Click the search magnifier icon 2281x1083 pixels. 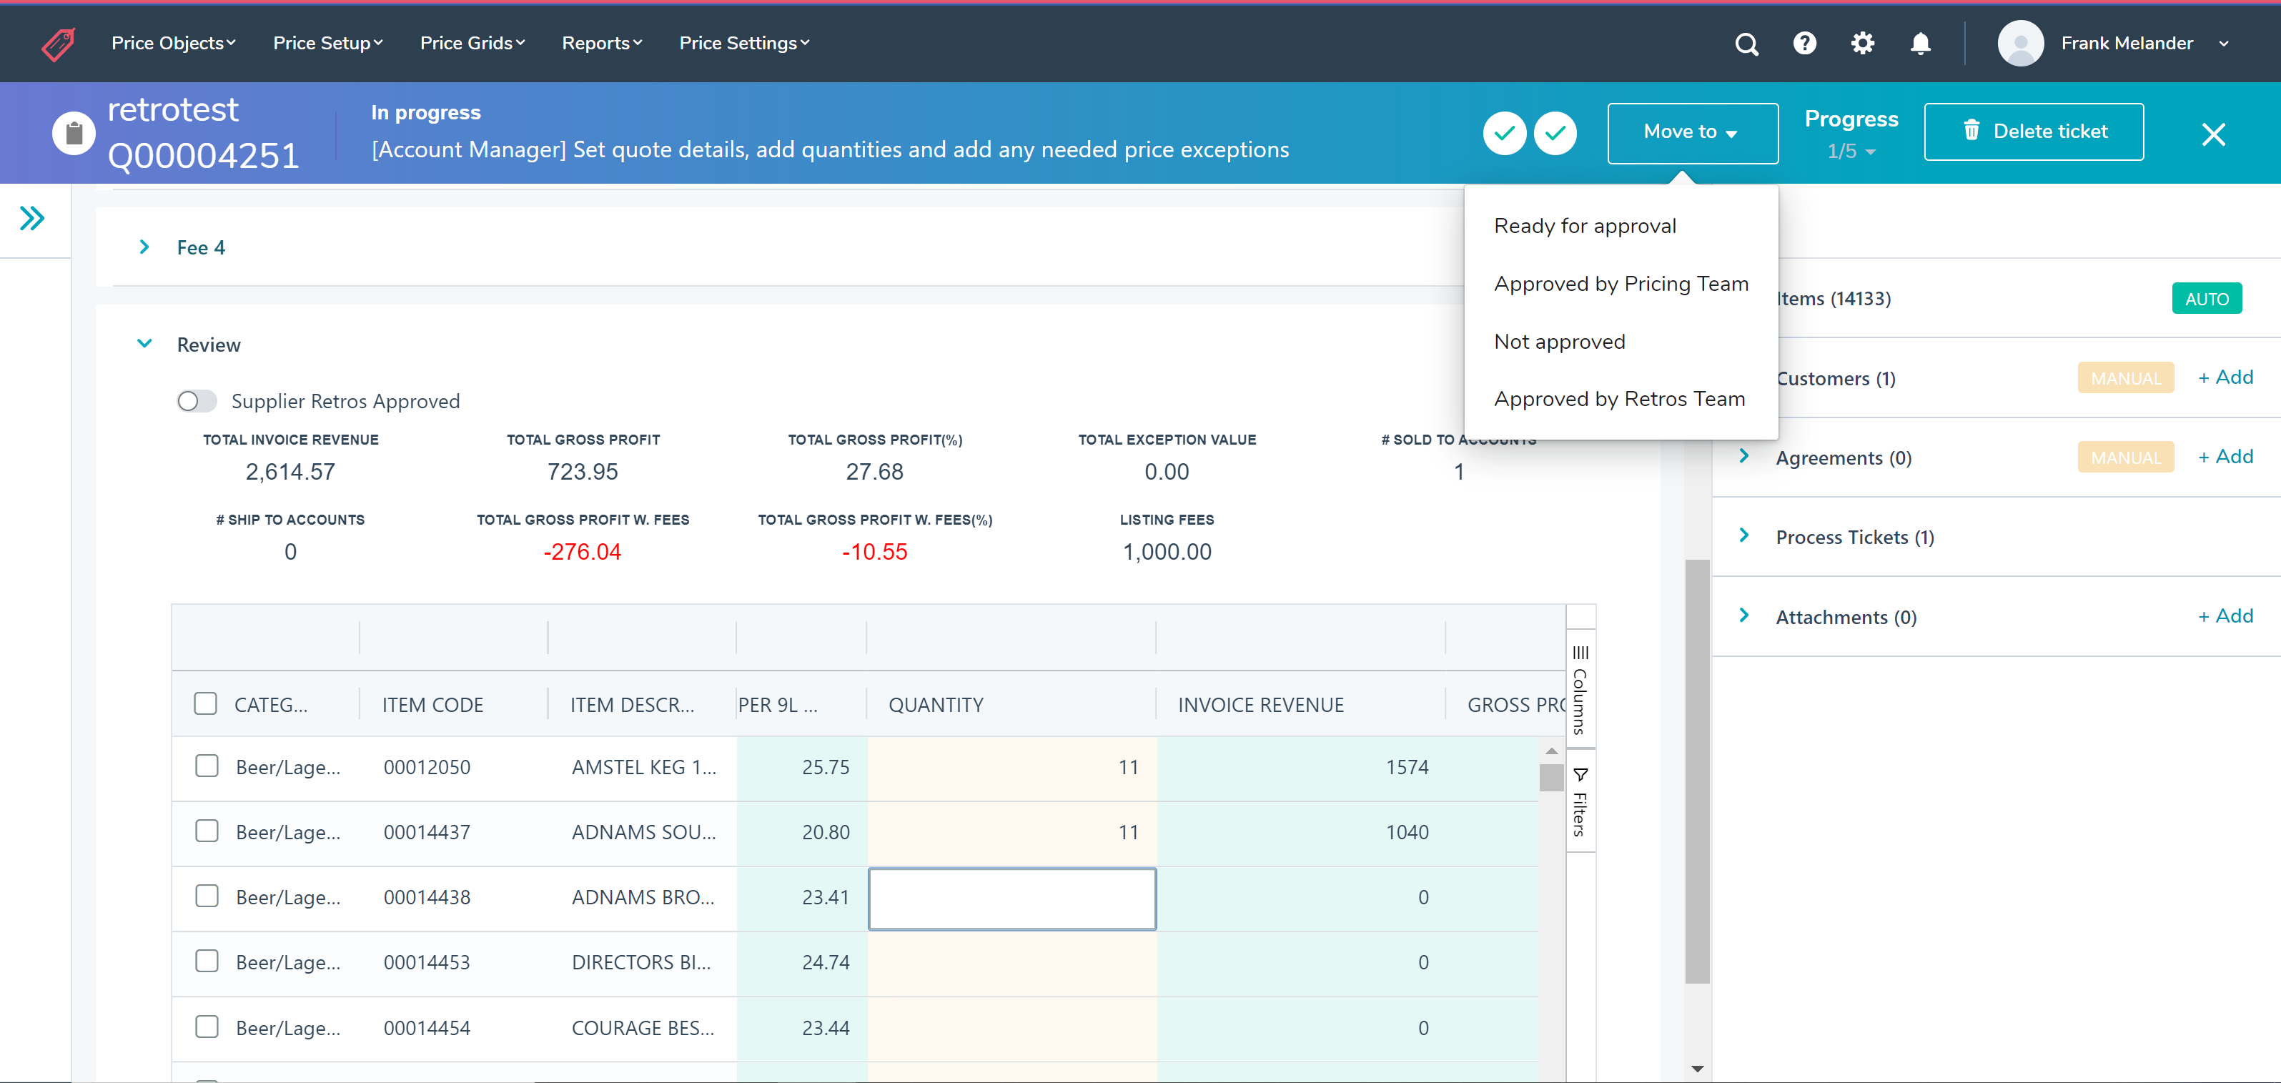point(1746,44)
